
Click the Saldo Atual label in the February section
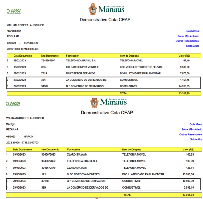click(193, 46)
